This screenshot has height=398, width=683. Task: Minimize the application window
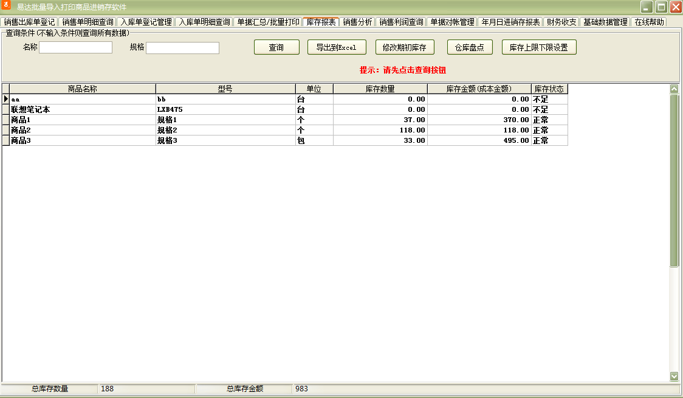647,7
